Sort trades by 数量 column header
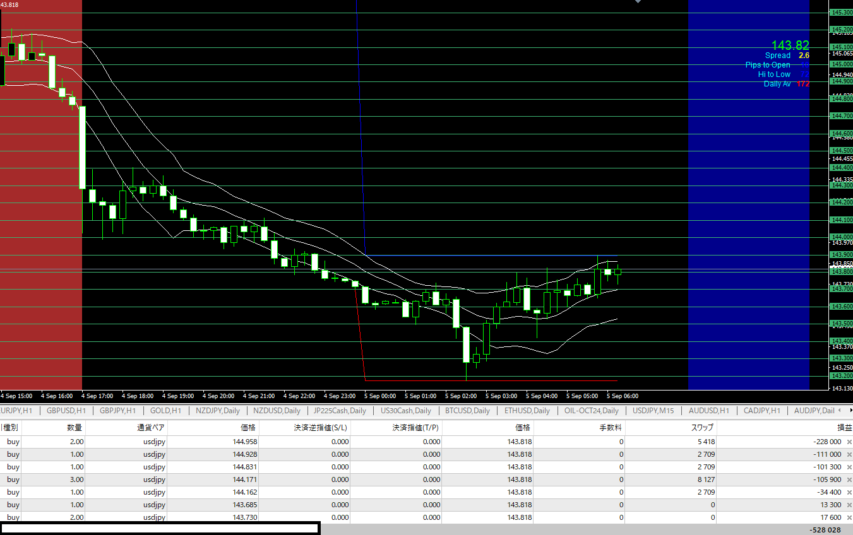The image size is (853, 535). click(75, 428)
